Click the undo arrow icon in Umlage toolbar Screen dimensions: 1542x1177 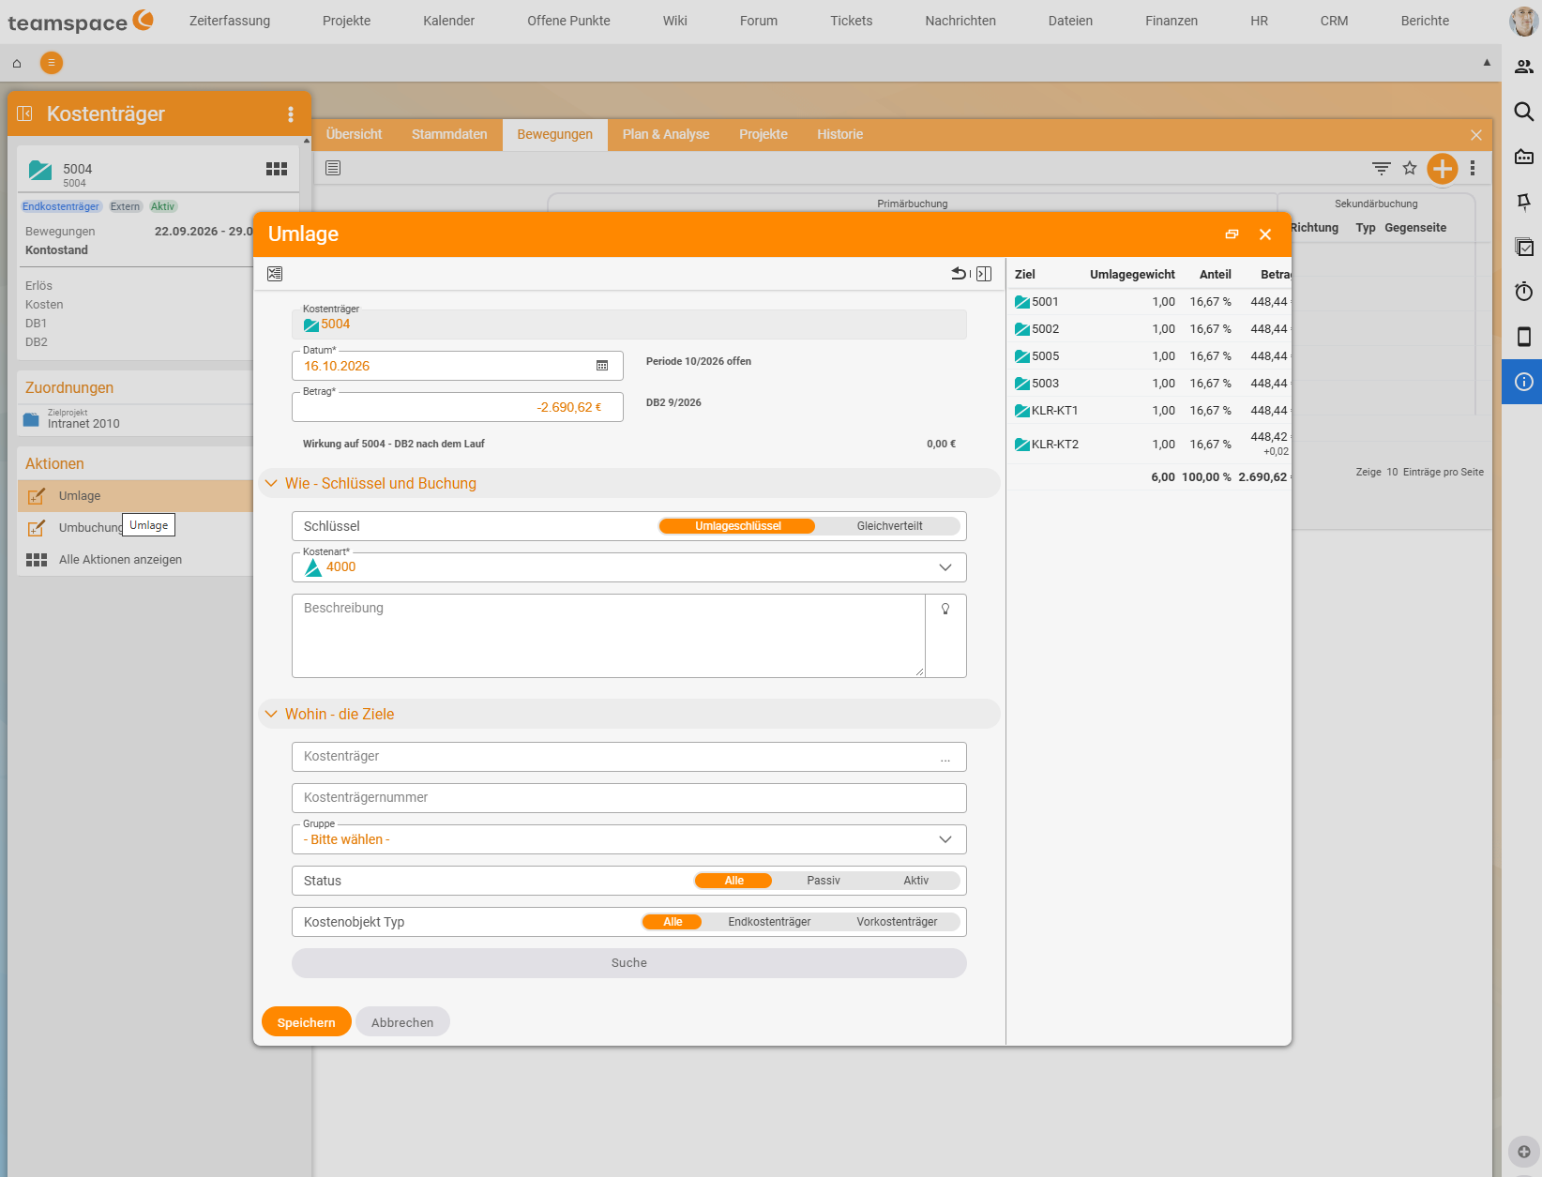tap(959, 274)
